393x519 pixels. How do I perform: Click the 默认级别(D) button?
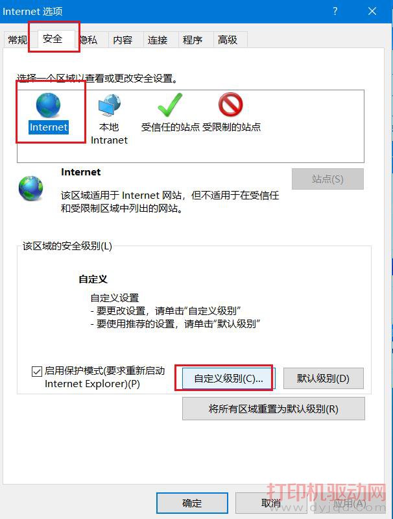pyautogui.click(x=323, y=378)
